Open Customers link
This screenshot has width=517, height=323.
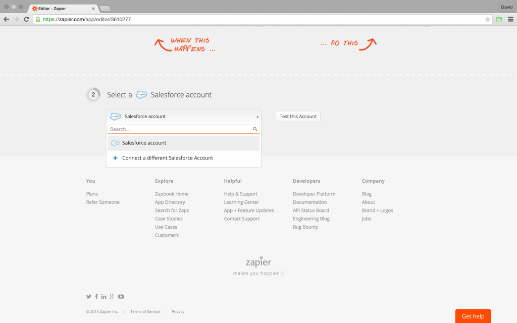tap(167, 235)
